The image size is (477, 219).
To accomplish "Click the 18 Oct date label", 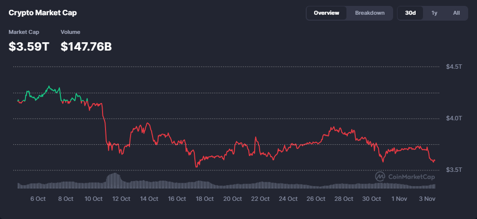I will click(x=205, y=199).
